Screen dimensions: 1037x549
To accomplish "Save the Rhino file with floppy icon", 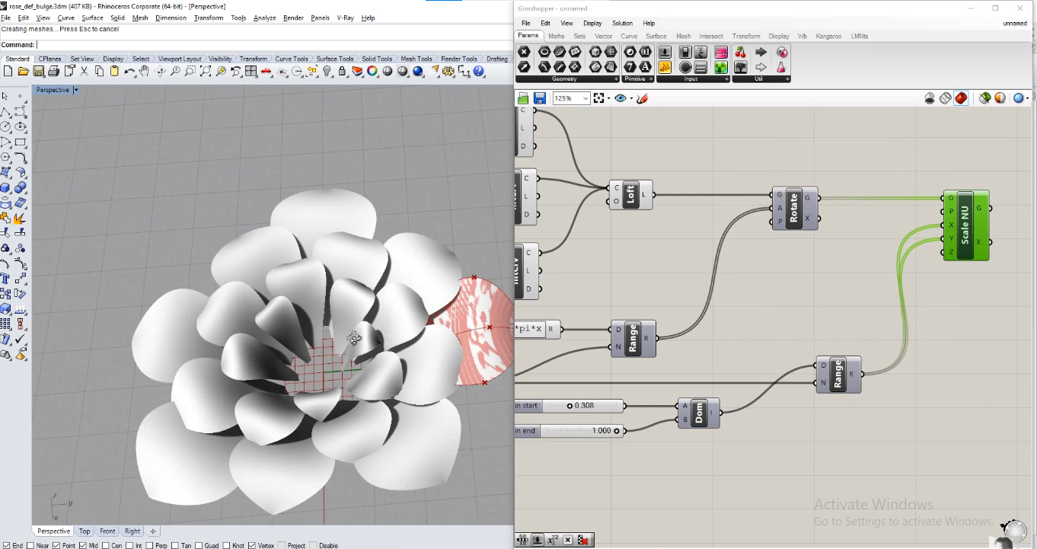I will [x=38, y=71].
